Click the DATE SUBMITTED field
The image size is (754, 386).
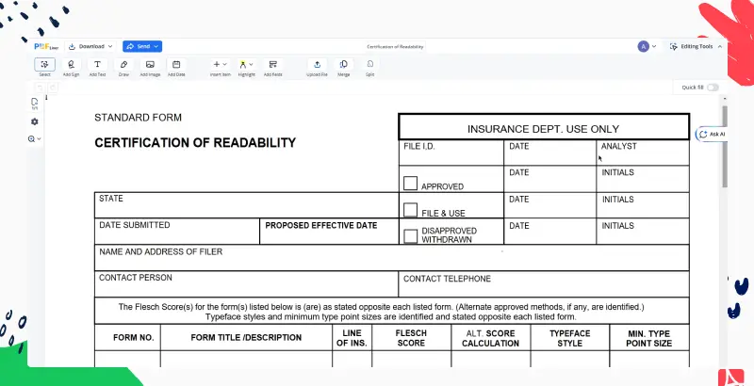pos(177,232)
